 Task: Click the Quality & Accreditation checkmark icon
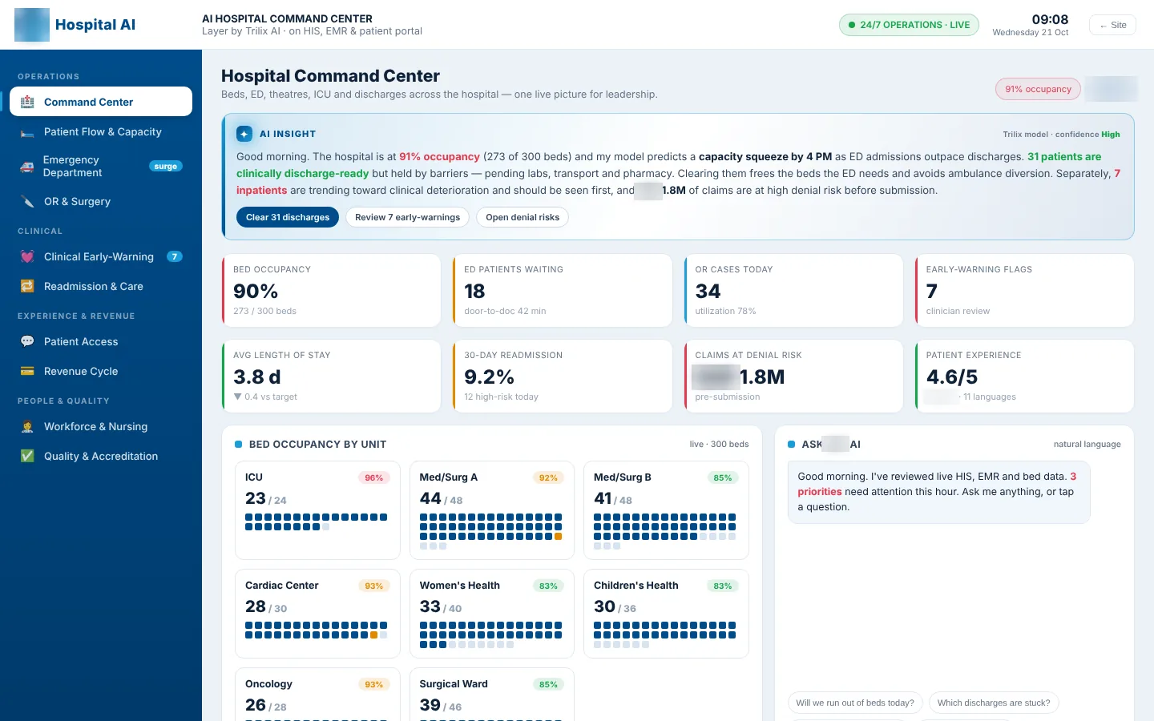pos(27,457)
